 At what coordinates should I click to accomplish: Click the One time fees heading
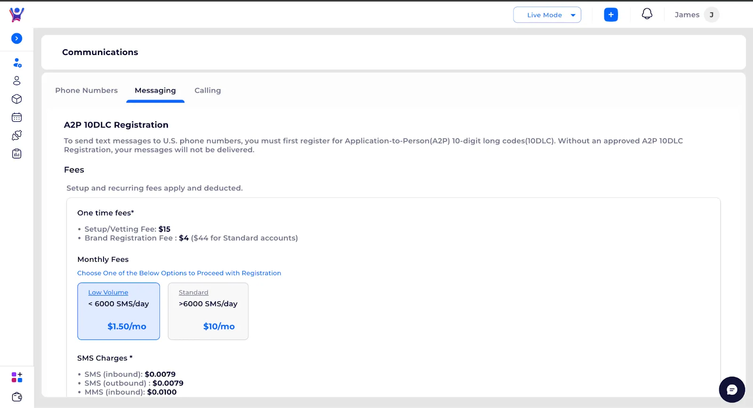tap(106, 213)
